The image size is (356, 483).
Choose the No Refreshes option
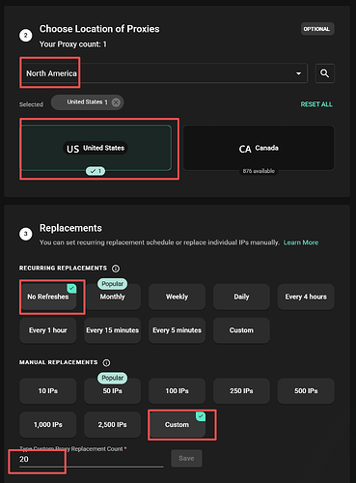(48, 297)
